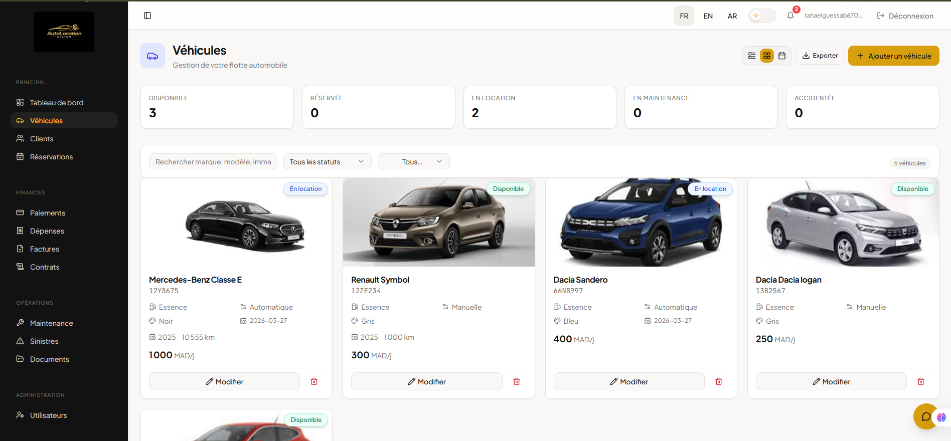Click the Clients sidebar icon
Image resolution: width=951 pixels, height=441 pixels.
pyautogui.click(x=20, y=138)
